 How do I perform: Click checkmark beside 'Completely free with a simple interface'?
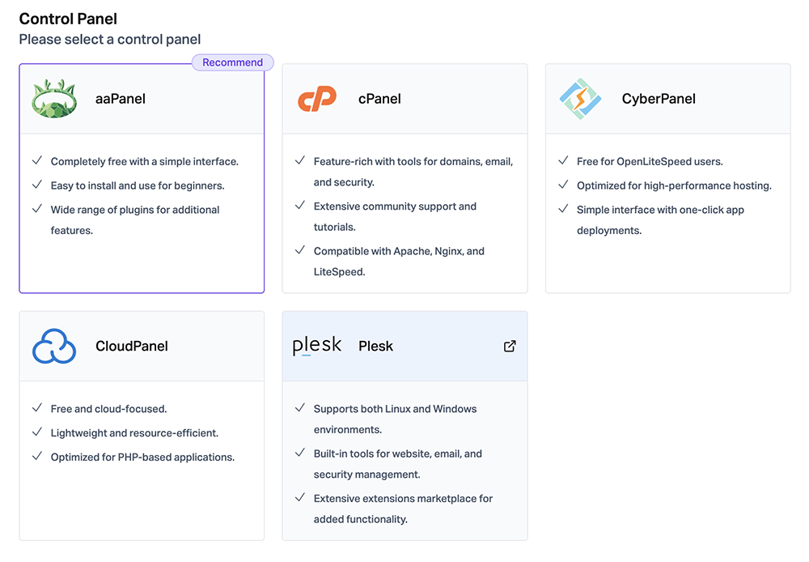(37, 160)
